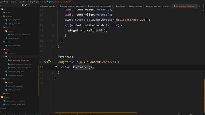
Task: Click the editor horizontal scrollbar
Action: tap(95, 113)
